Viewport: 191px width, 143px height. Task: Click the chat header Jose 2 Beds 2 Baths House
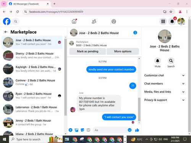click(99, 33)
